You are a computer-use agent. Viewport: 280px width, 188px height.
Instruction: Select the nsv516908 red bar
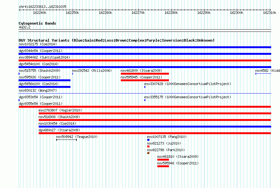coord(155,120)
